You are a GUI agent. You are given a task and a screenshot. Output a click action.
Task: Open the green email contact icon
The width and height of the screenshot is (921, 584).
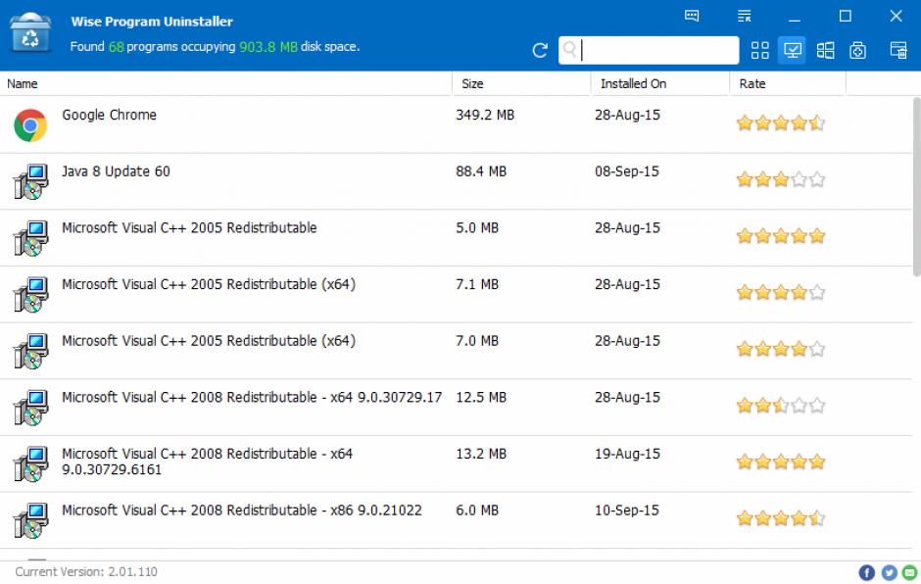[x=910, y=572]
